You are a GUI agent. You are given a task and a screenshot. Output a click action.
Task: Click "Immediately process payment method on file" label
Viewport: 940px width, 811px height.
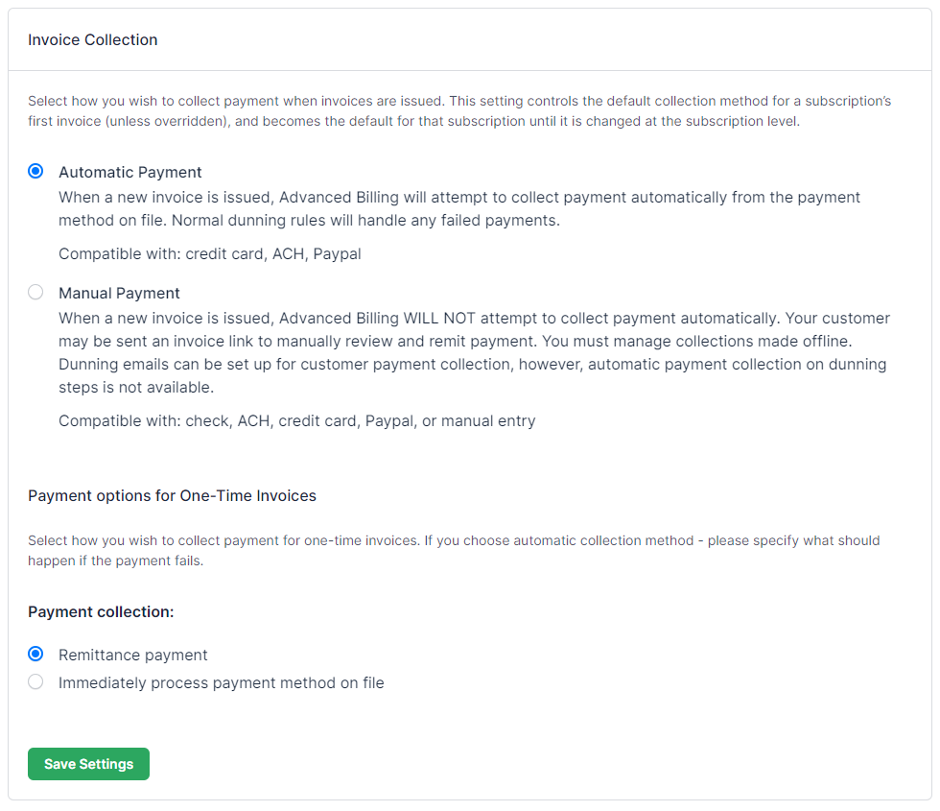[221, 683]
